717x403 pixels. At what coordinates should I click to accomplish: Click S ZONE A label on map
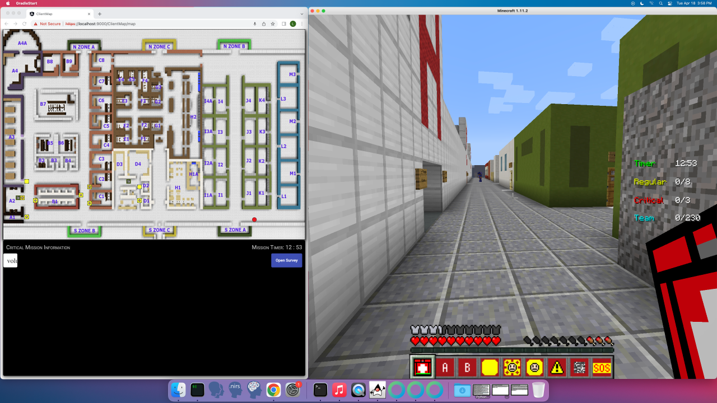(235, 230)
